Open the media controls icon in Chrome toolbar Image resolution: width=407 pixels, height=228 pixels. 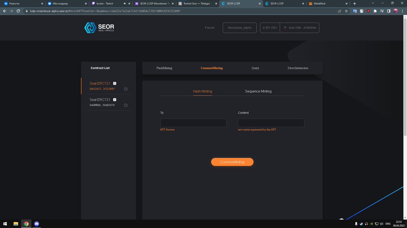(x=382, y=11)
